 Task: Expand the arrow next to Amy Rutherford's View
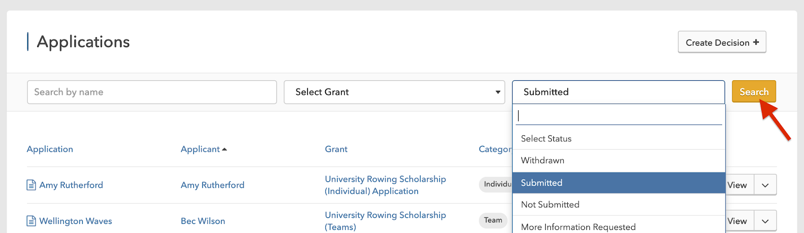click(x=765, y=185)
